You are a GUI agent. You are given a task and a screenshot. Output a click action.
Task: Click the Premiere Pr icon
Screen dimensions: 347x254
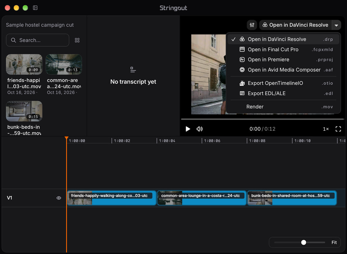pyautogui.click(x=242, y=60)
